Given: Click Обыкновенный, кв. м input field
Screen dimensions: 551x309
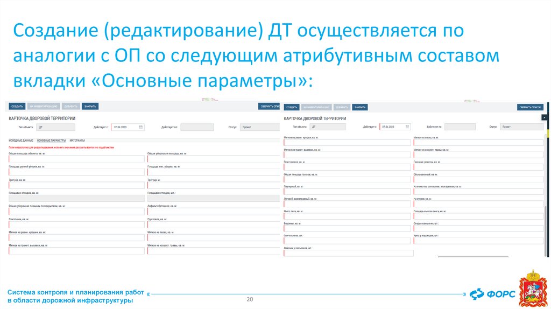Looking at the screenshot, I should coord(478,179).
